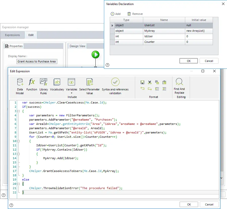
Task: Select the UserList row selector arrow
Action: 112,25
